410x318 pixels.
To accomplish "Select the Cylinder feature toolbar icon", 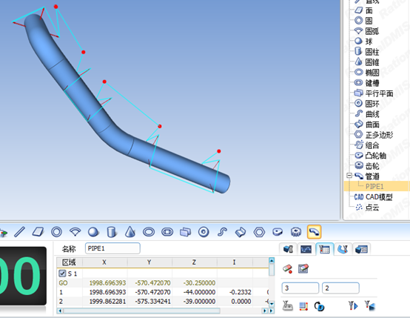I will [x=112, y=232].
